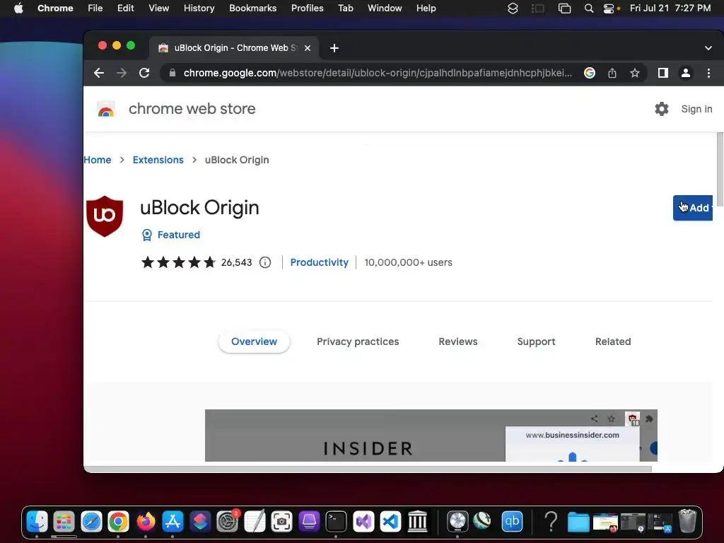This screenshot has height=543, width=724.
Task: Reload the current page
Action: click(x=144, y=73)
